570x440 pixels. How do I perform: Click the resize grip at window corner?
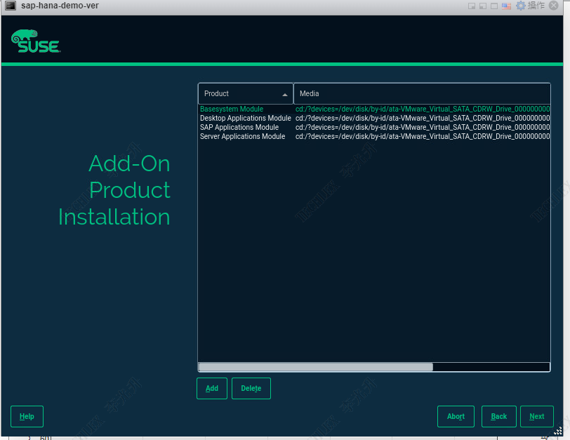click(x=558, y=432)
